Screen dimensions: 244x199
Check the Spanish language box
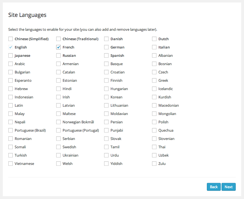[x=106, y=56]
